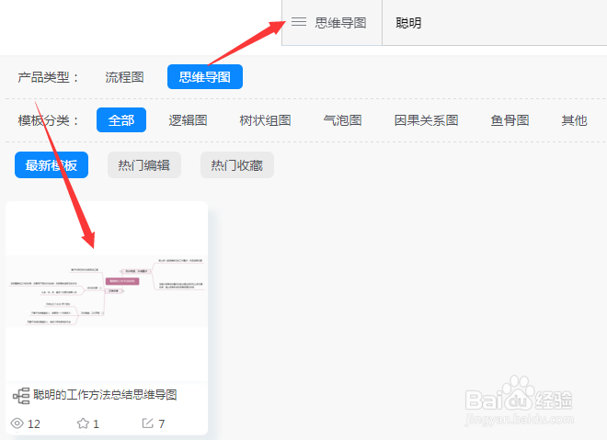
Task: Click the mind map structure icon beside title
Action: 21,396
